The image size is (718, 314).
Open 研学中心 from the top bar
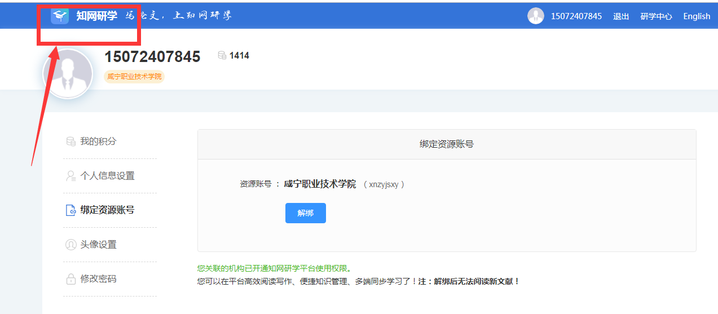click(x=656, y=16)
